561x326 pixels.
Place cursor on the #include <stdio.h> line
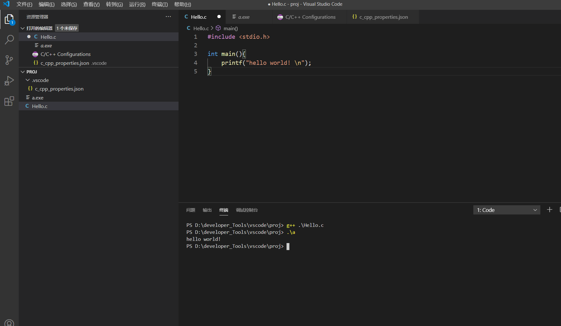[x=239, y=37]
